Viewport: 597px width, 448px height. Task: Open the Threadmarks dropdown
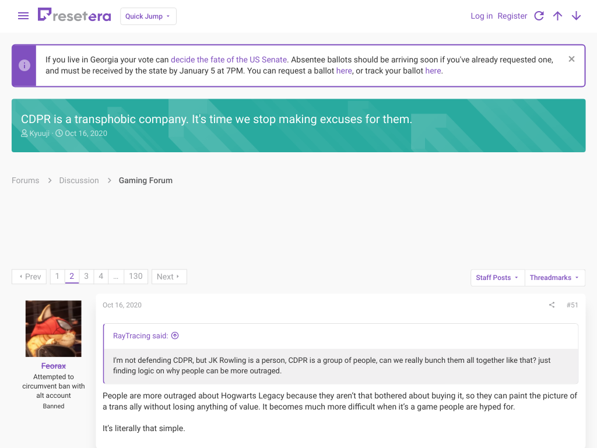tap(554, 278)
